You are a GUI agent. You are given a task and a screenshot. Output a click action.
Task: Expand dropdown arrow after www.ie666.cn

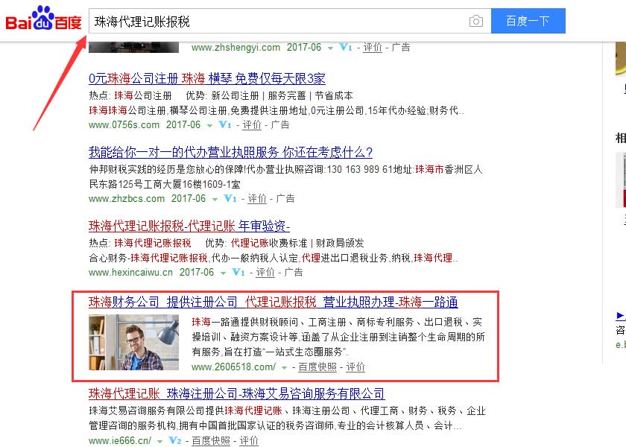[159, 442]
